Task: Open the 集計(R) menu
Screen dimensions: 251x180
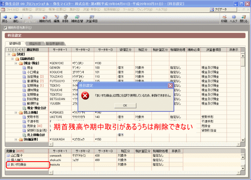Action: coord(75,9)
